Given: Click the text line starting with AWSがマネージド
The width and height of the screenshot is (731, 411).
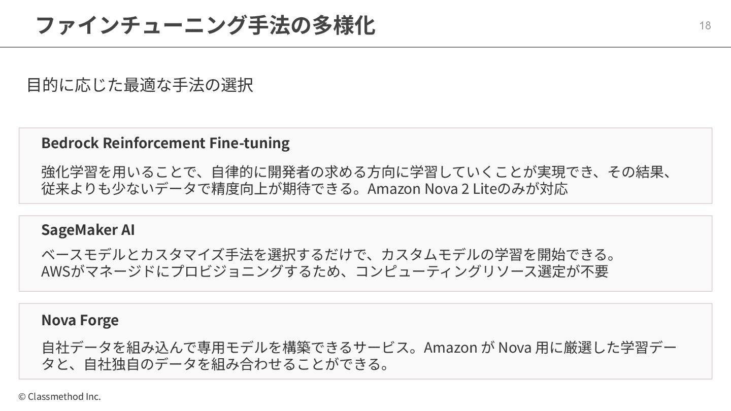Looking at the screenshot, I should (325, 271).
